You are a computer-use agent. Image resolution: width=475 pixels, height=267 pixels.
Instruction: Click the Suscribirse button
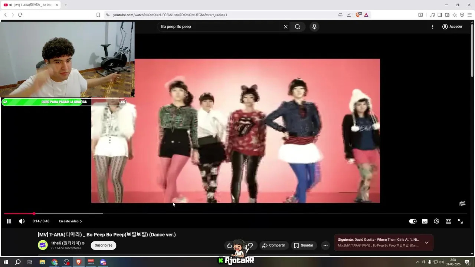(x=104, y=245)
